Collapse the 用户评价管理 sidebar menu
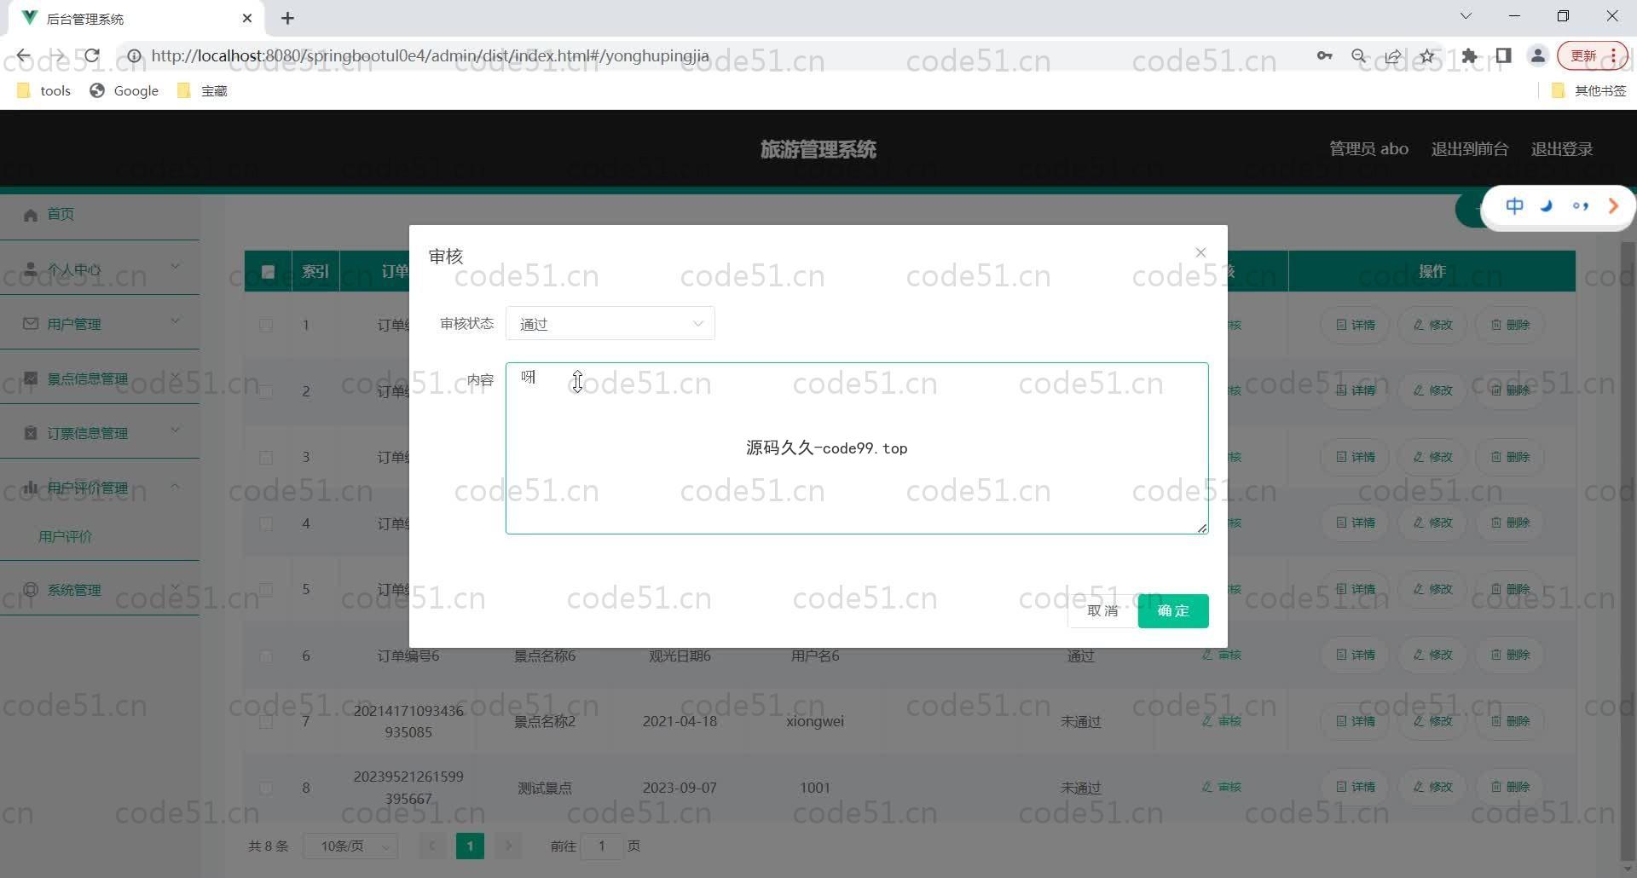The width and height of the screenshot is (1637, 878). click(100, 487)
